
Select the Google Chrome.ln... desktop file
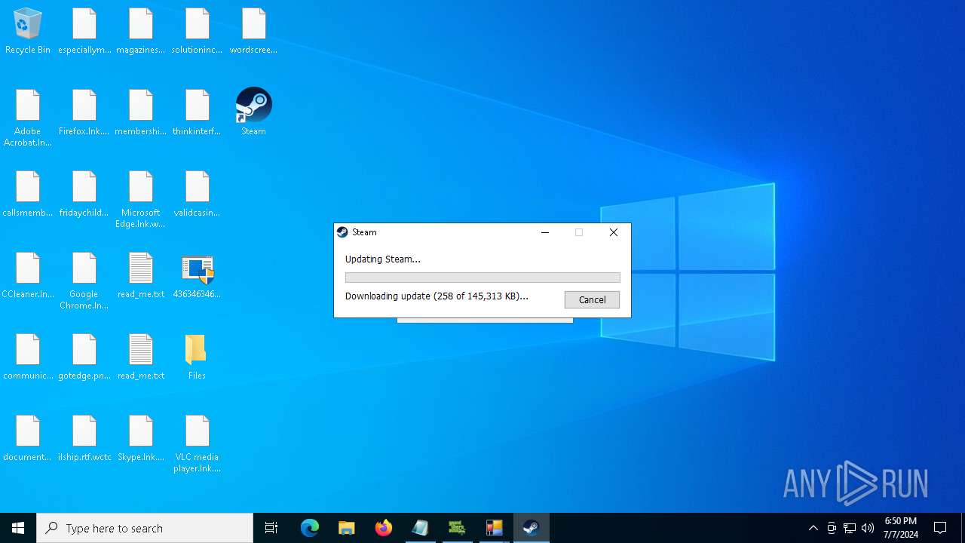84,281
